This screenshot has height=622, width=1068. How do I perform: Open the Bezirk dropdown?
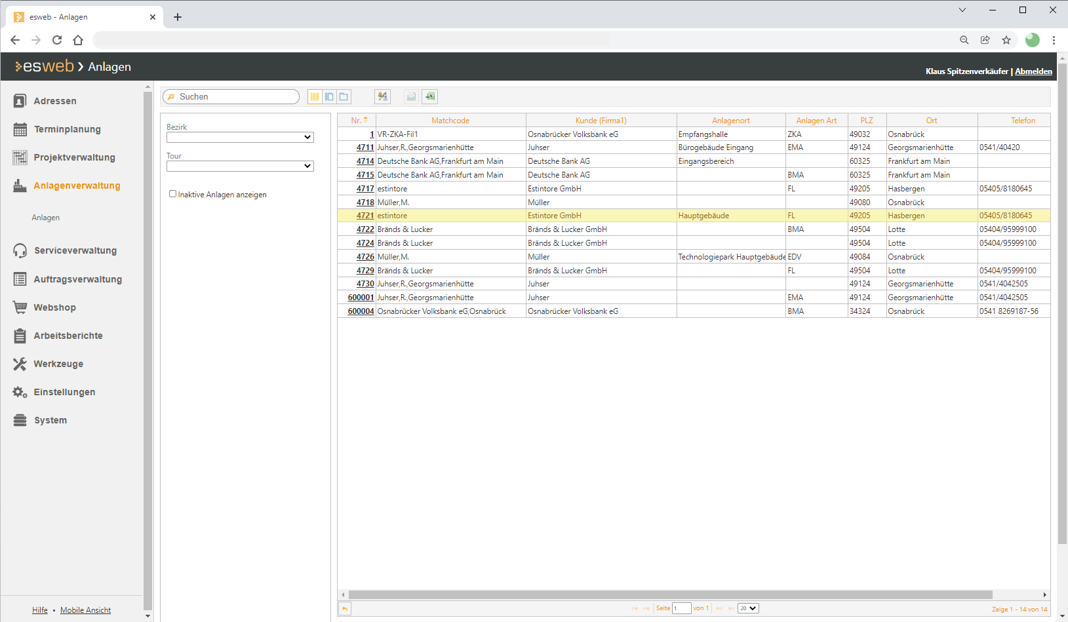(240, 137)
